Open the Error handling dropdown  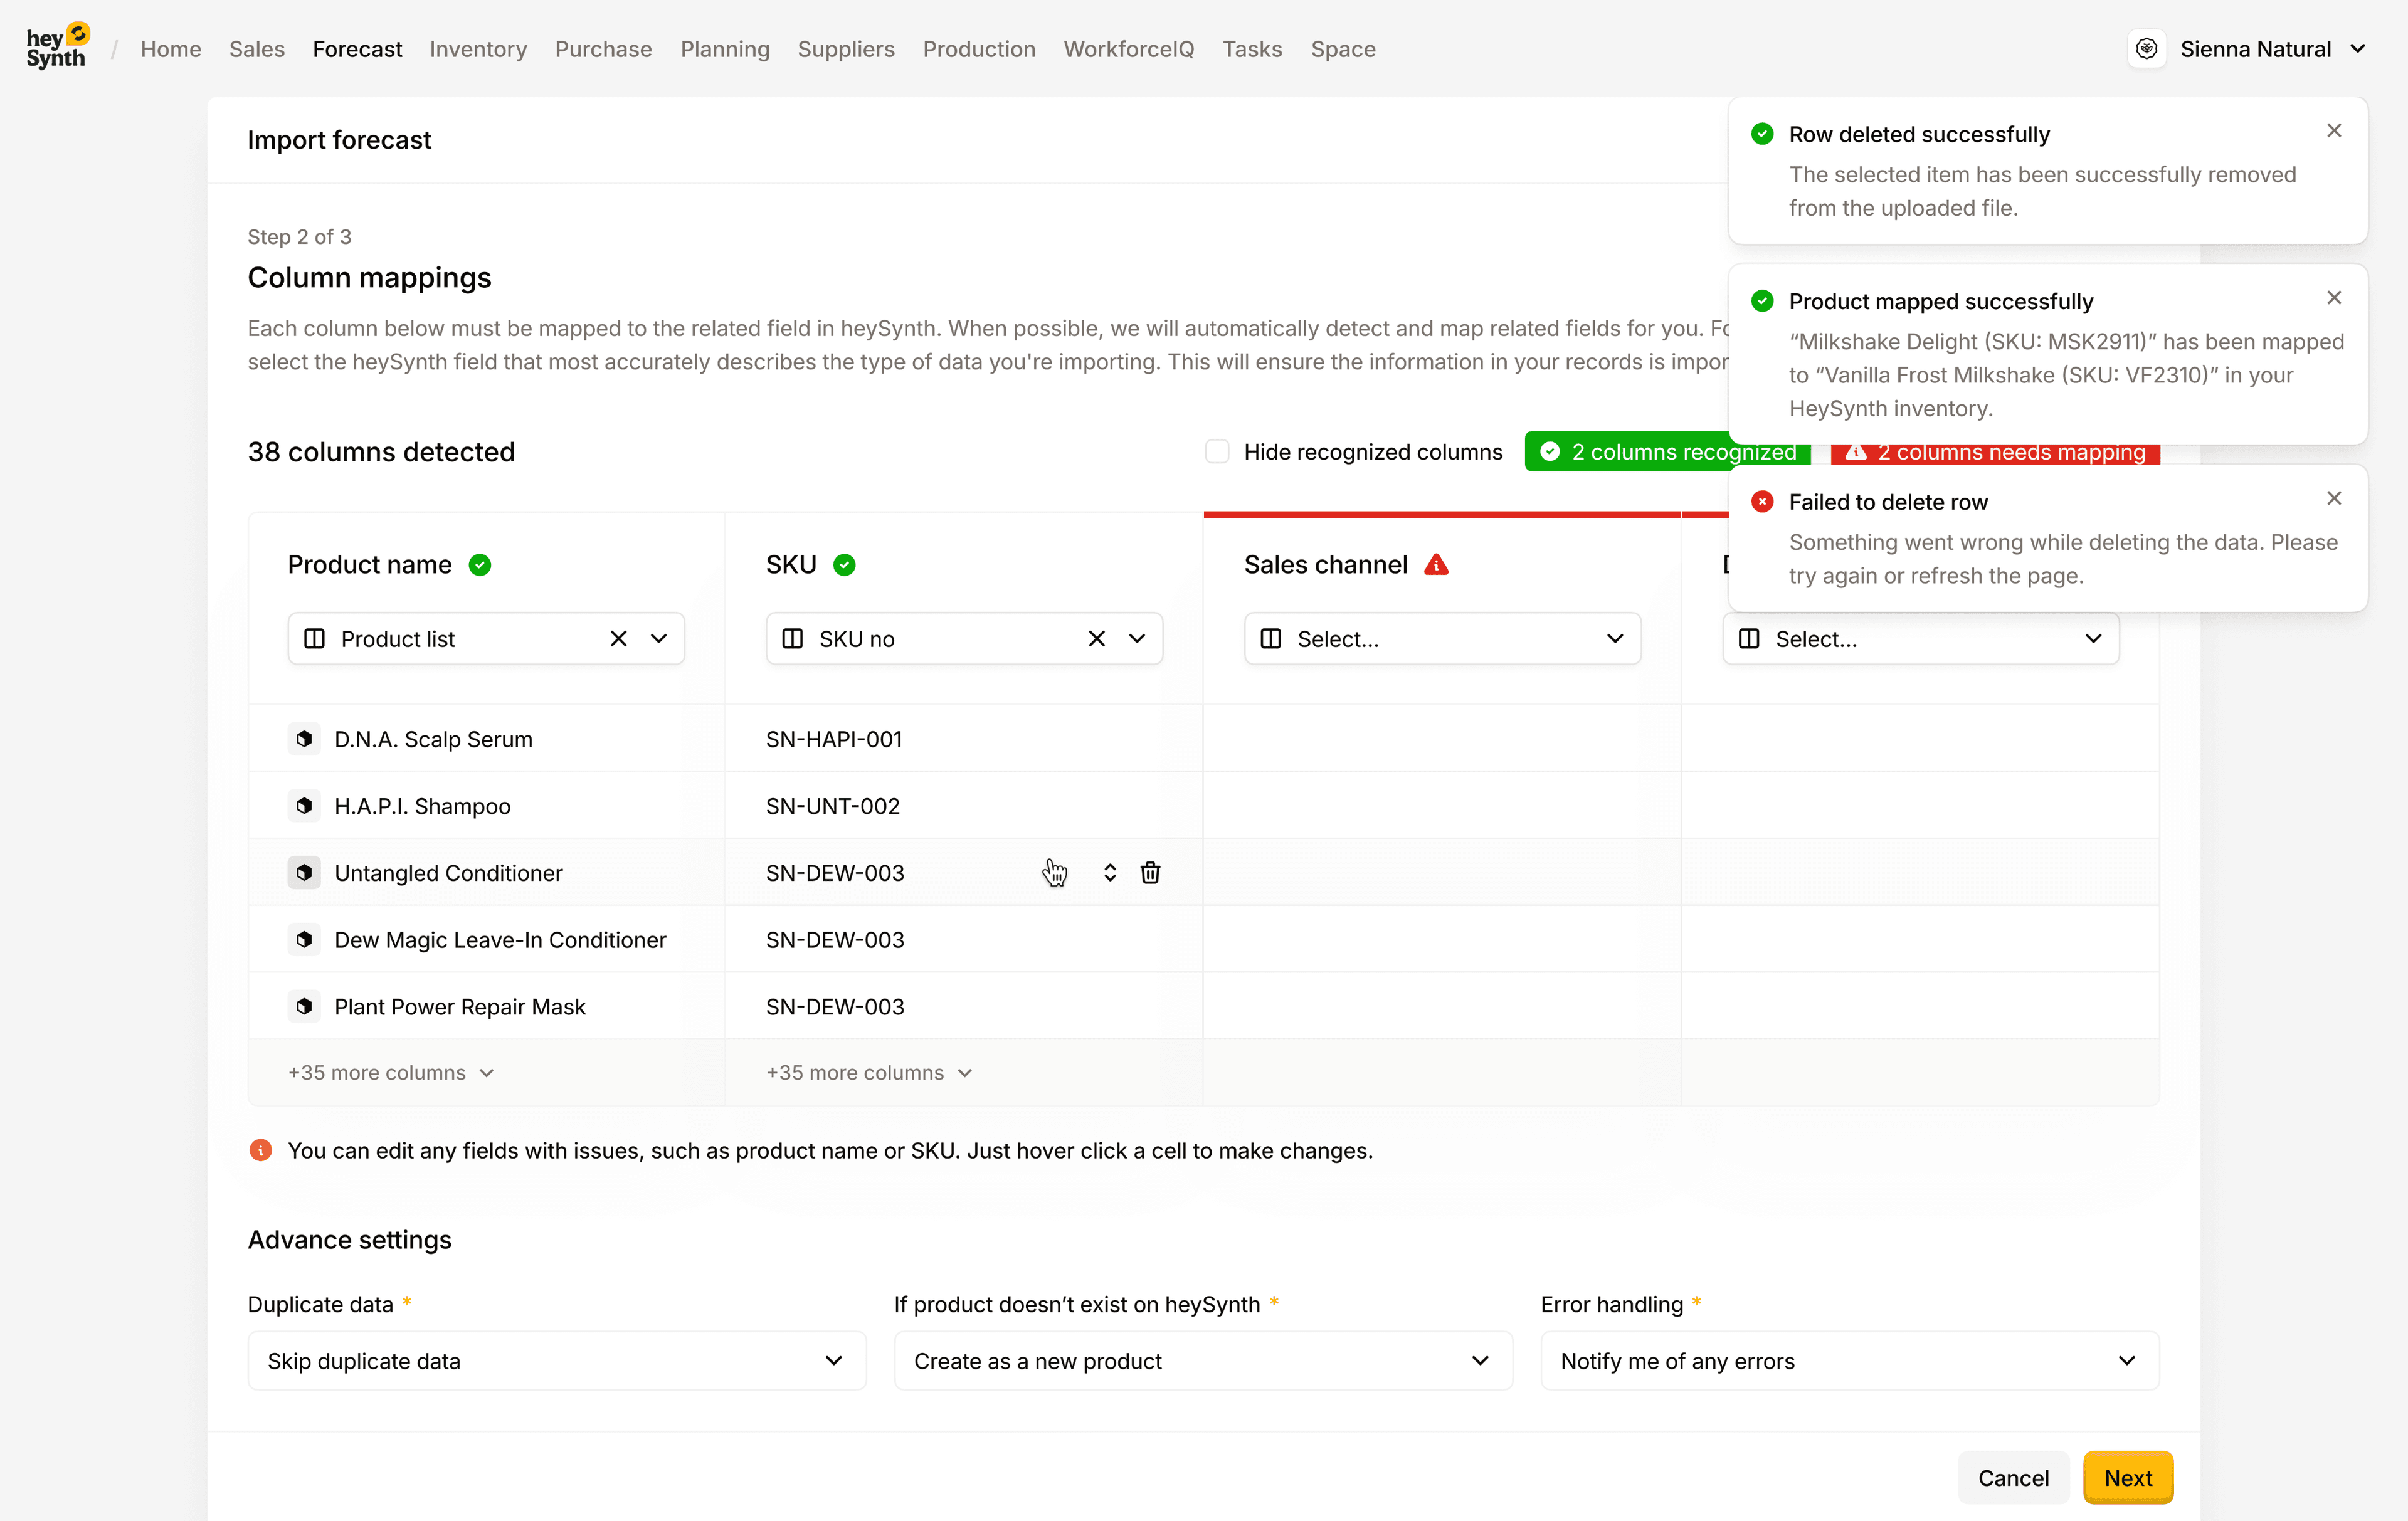click(x=1849, y=1361)
